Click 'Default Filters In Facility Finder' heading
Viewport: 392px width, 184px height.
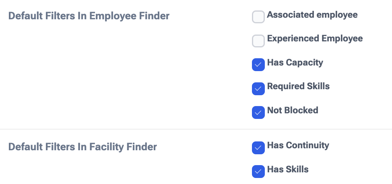pyautogui.click(x=83, y=147)
